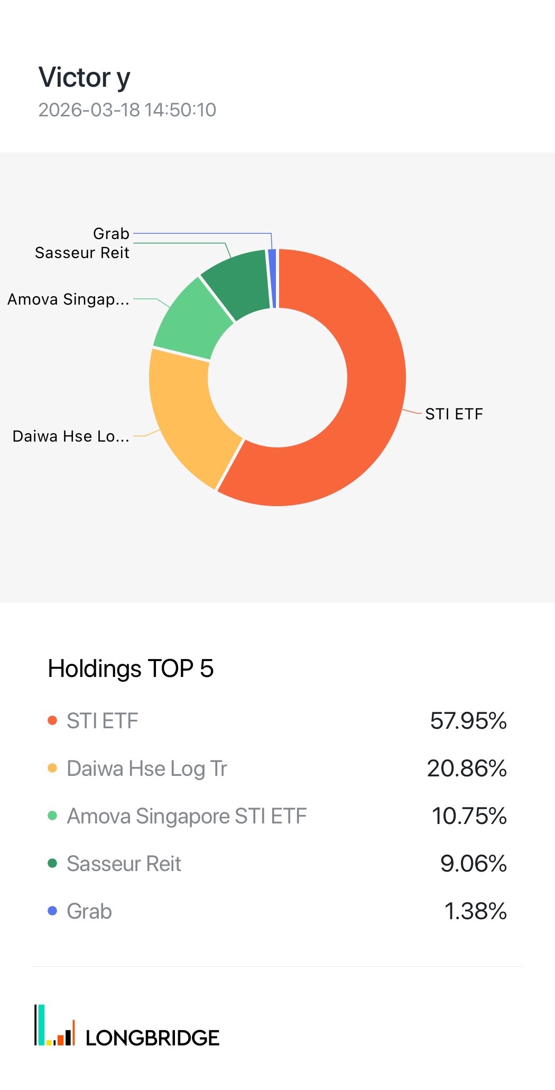The image size is (555, 1090).
Task: Open the STI ETF holding row
Action: tap(103, 720)
